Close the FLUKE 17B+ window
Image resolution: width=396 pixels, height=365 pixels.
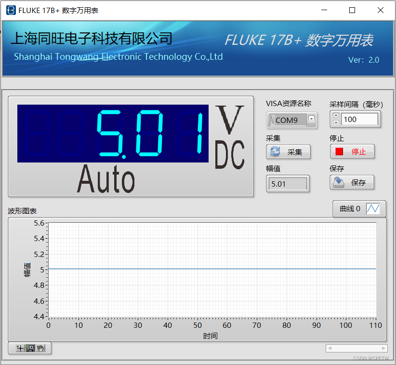tap(380, 10)
